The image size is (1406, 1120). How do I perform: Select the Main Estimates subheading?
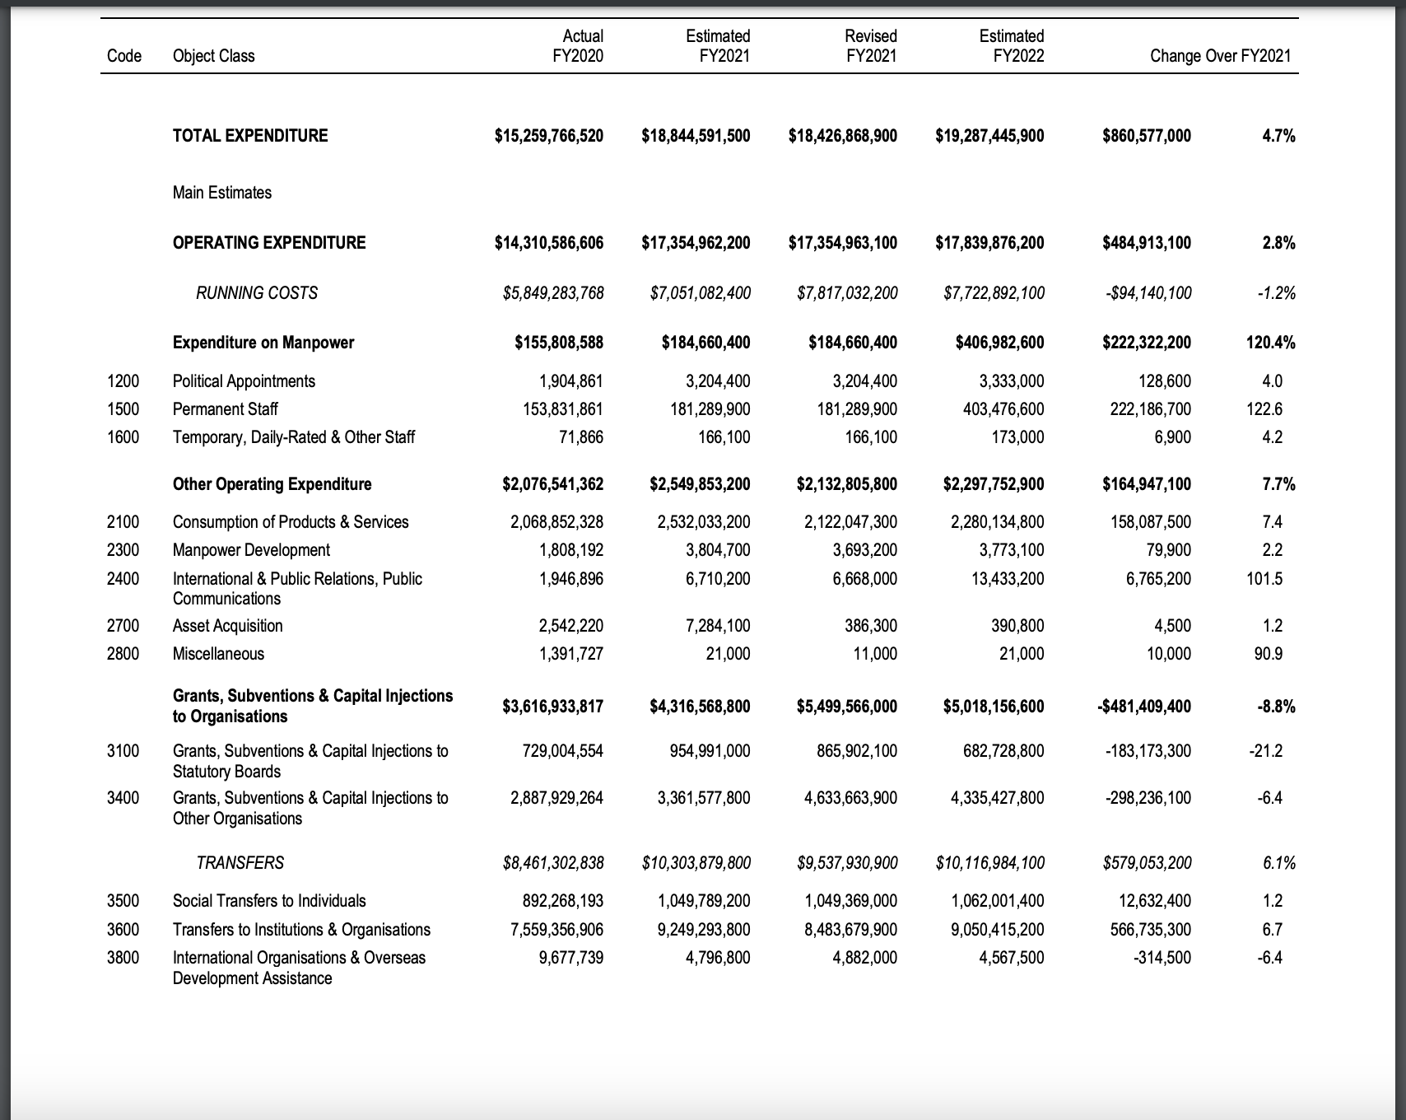click(221, 193)
